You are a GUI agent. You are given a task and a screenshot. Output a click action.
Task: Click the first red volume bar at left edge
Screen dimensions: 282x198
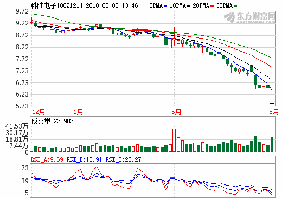coord(31,148)
